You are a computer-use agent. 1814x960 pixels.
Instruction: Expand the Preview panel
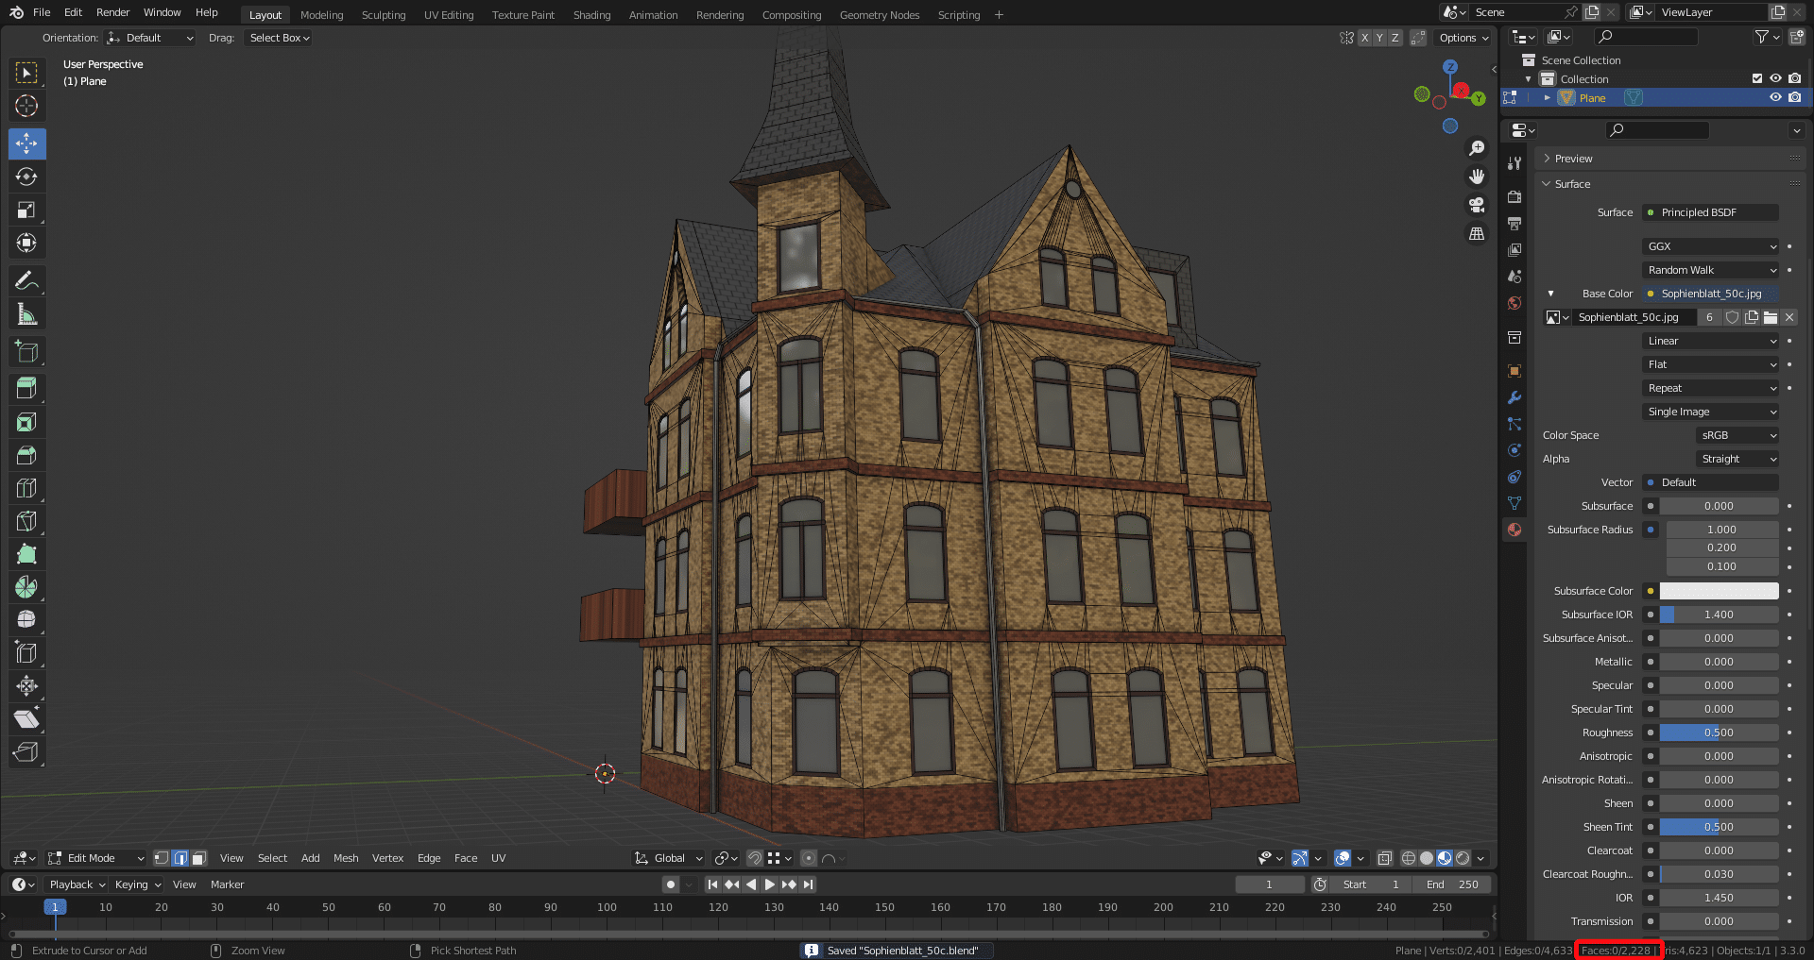tap(1573, 159)
